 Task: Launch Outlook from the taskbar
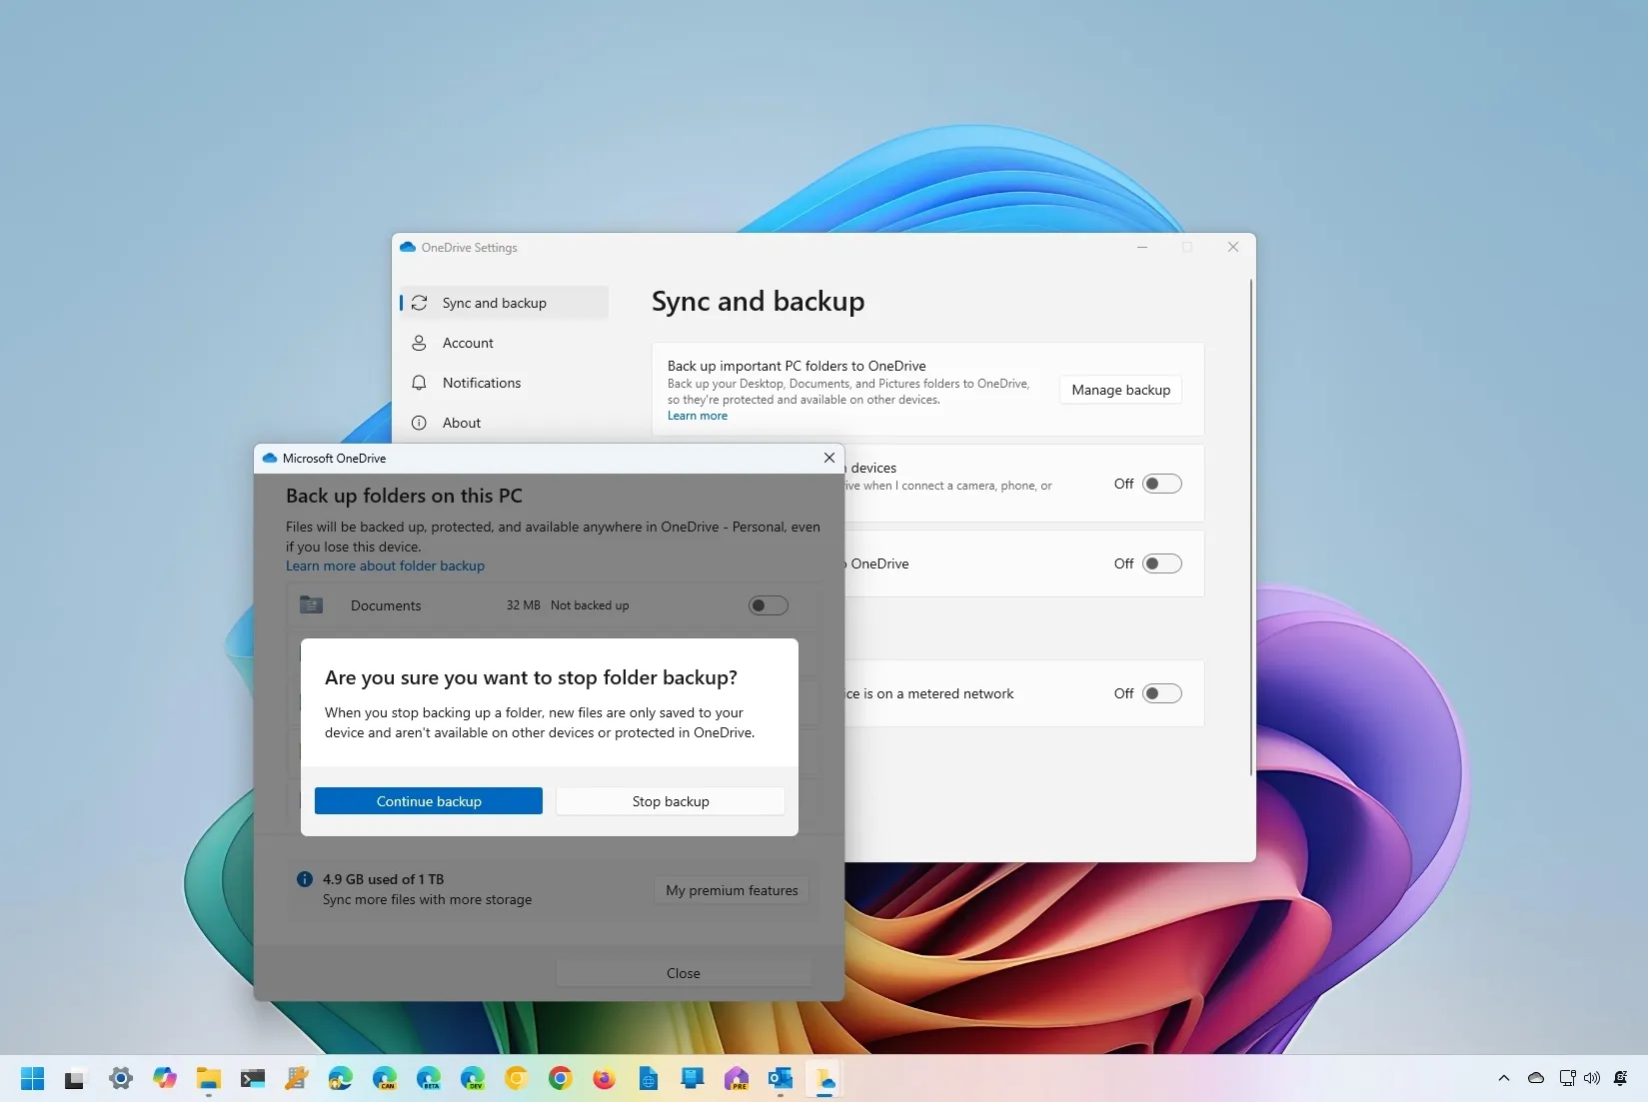click(x=781, y=1079)
